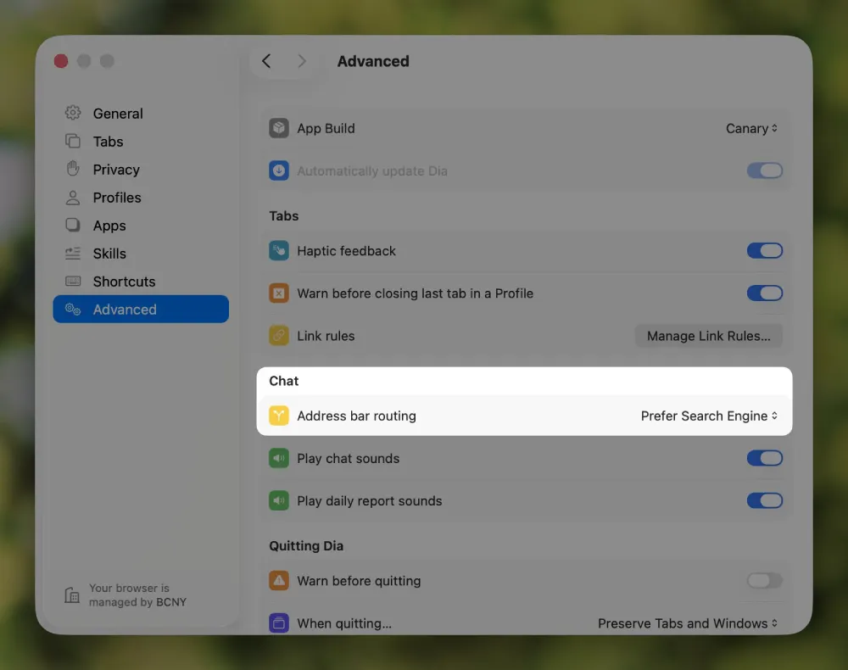Click the App Build box icon
Viewport: 848px width, 670px height.
(278, 128)
